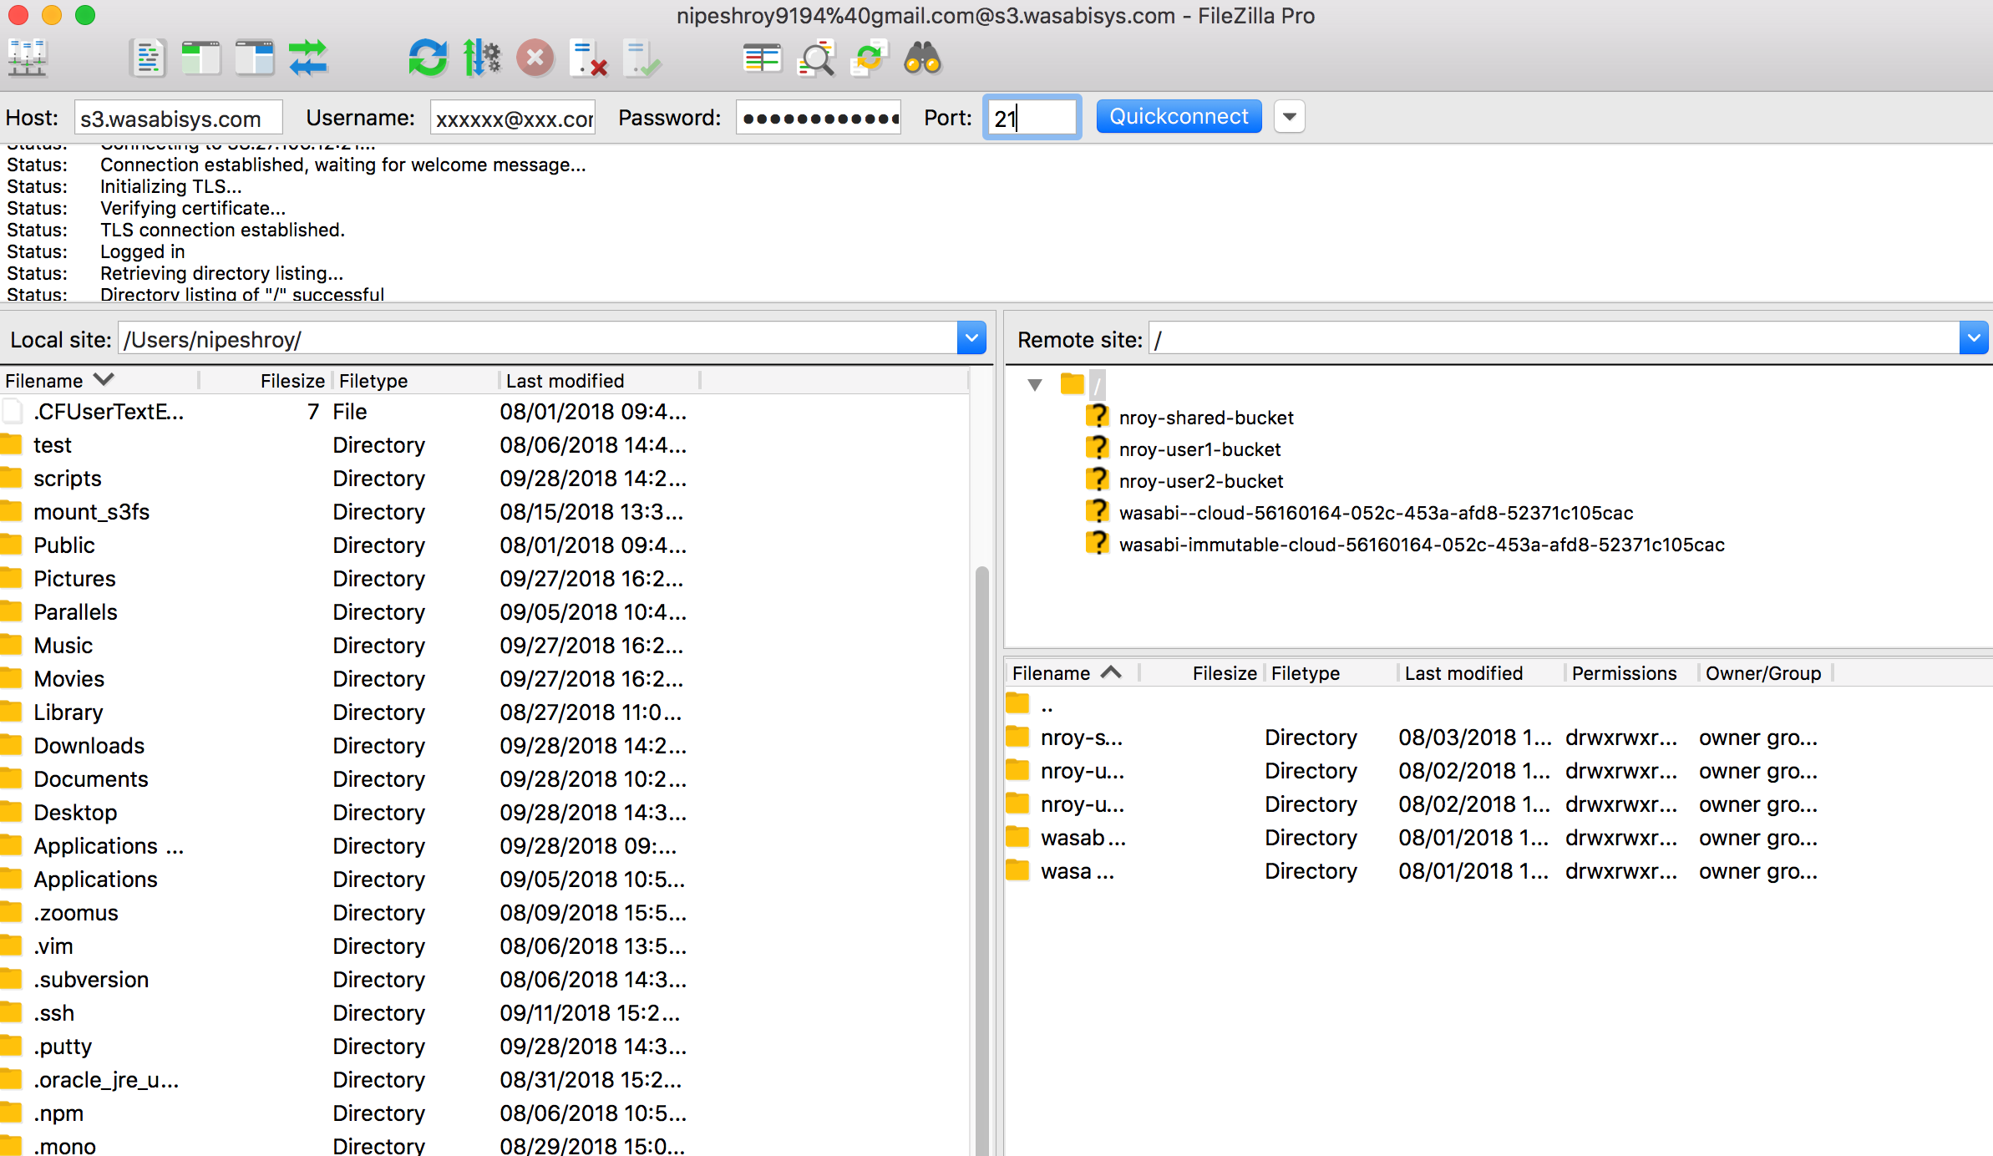The height and width of the screenshot is (1156, 1993).
Task: Sort remote files by Filetype column
Action: point(1331,673)
